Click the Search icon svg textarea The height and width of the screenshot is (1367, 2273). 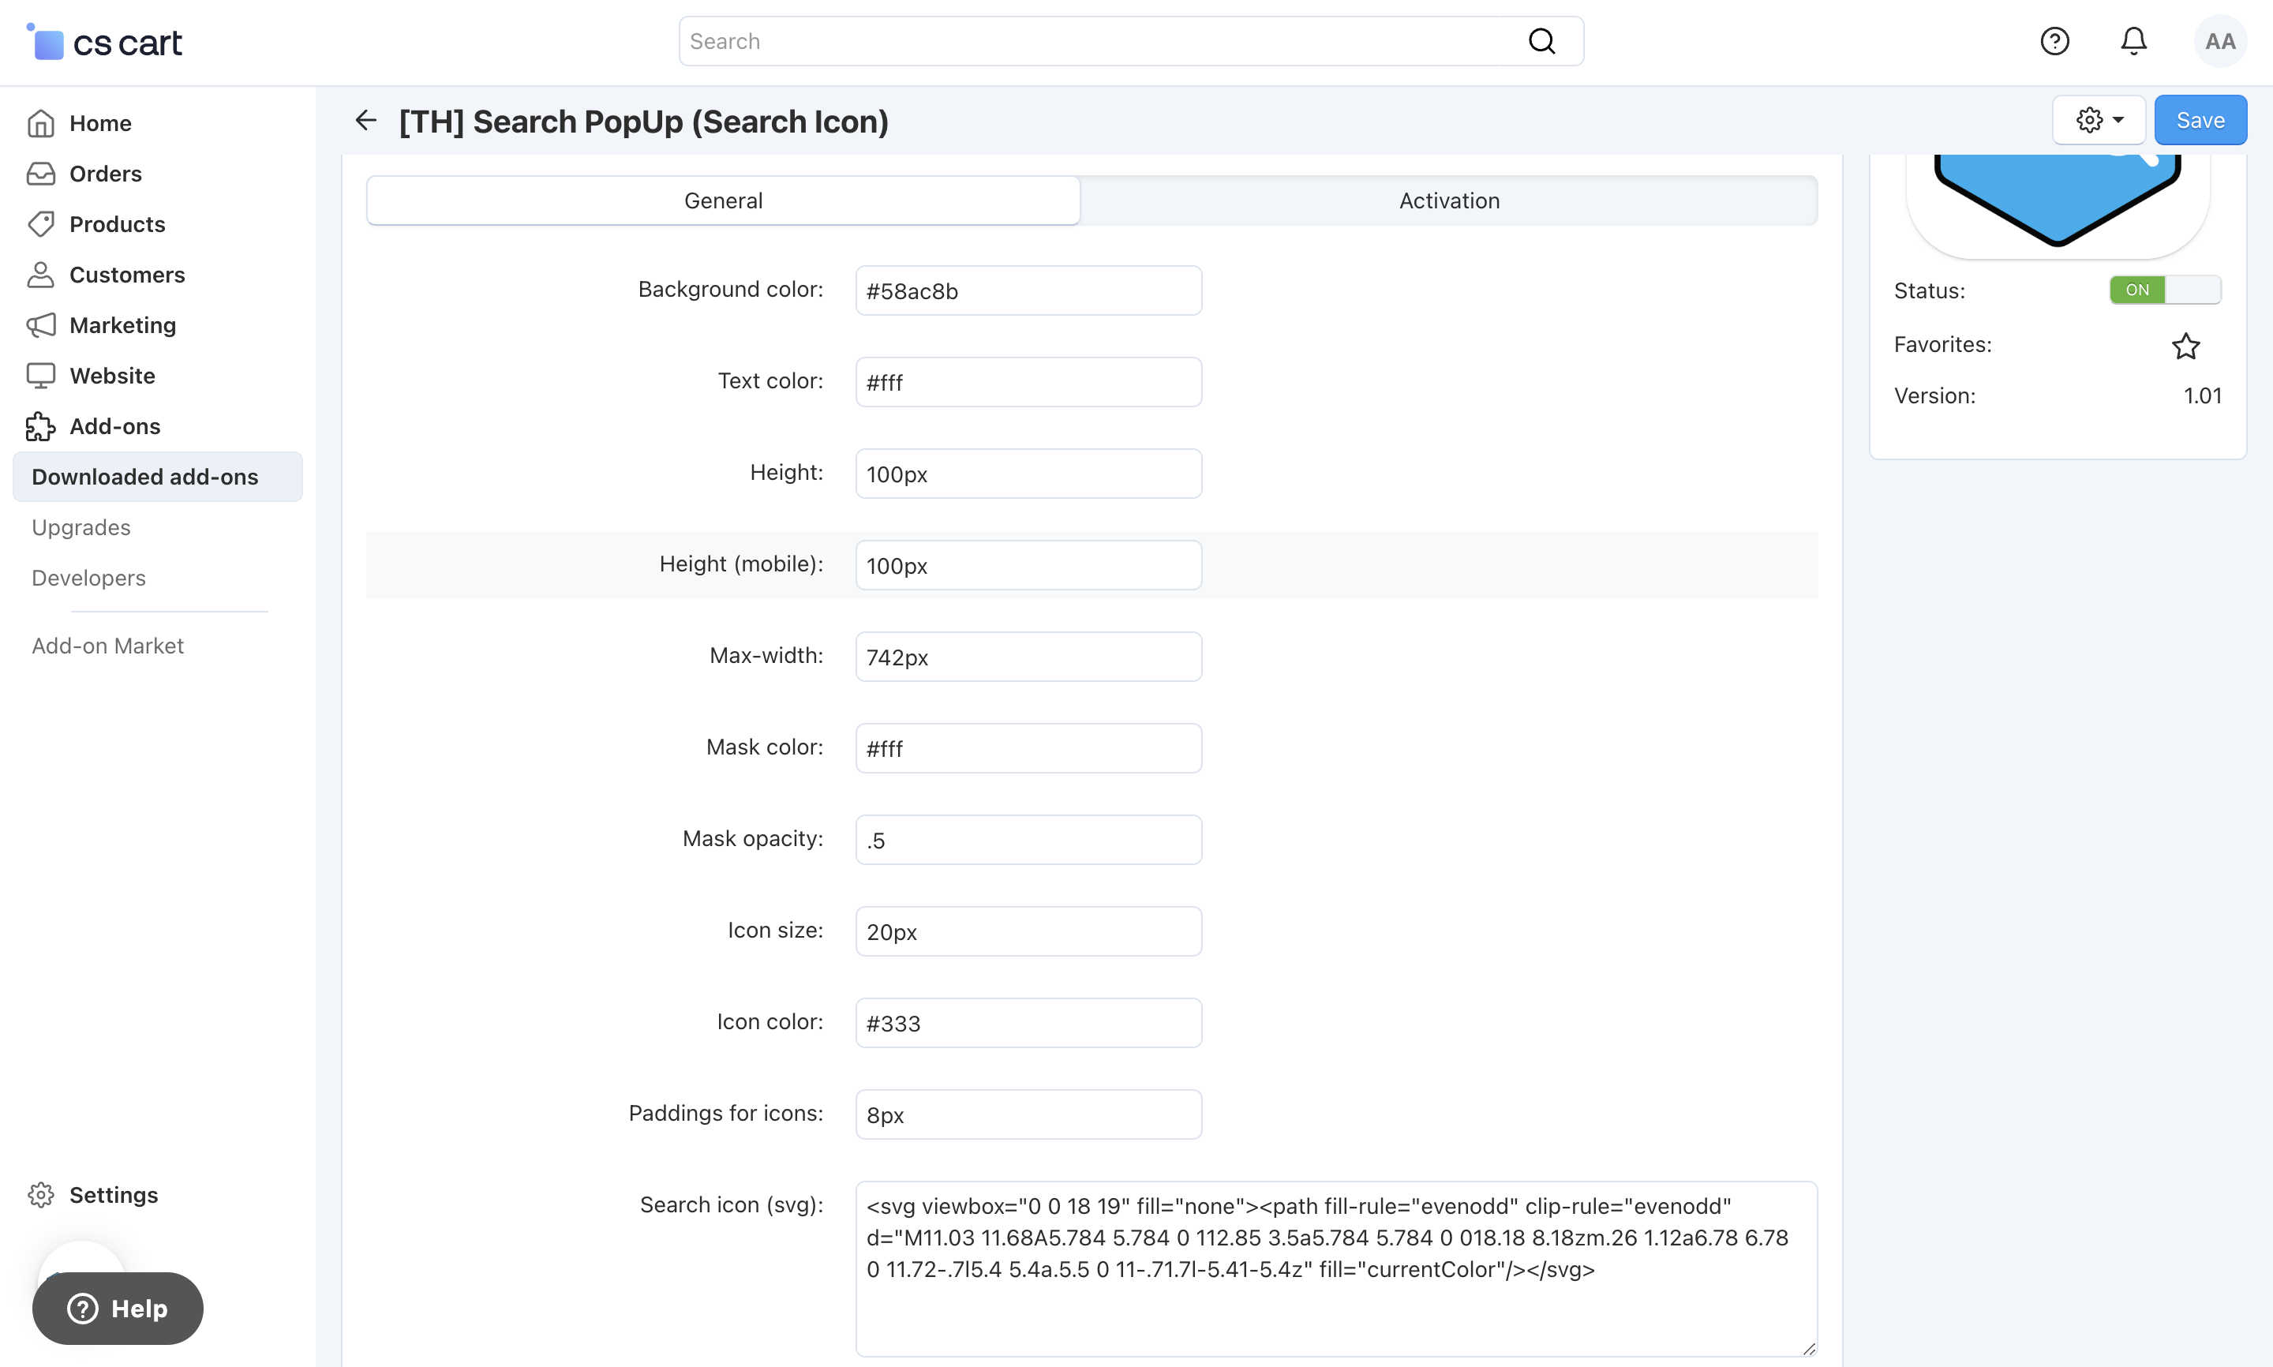pos(1335,1268)
